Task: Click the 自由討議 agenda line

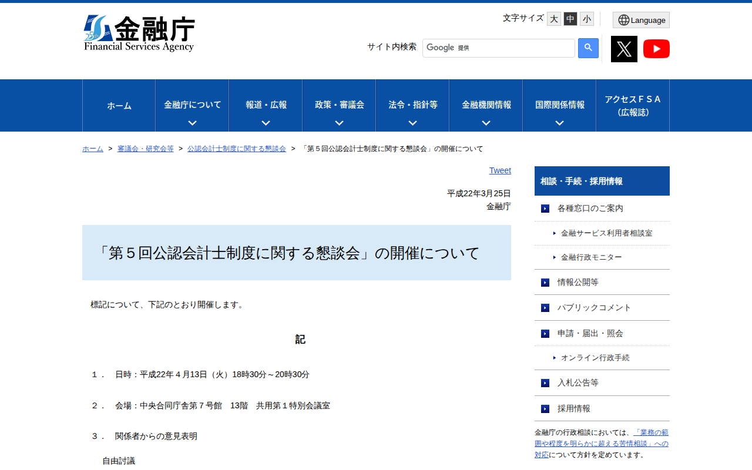Action: click(119, 461)
